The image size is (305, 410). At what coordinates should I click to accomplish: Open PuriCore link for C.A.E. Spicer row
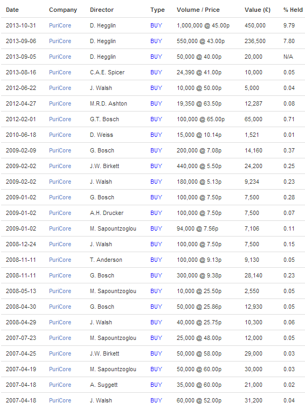(x=60, y=72)
